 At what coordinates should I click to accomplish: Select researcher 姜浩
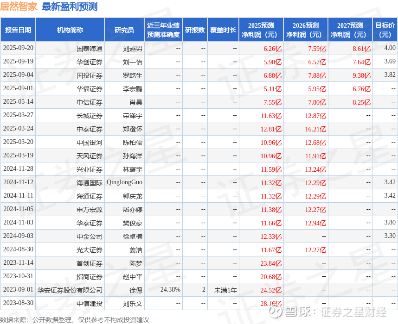click(136, 250)
